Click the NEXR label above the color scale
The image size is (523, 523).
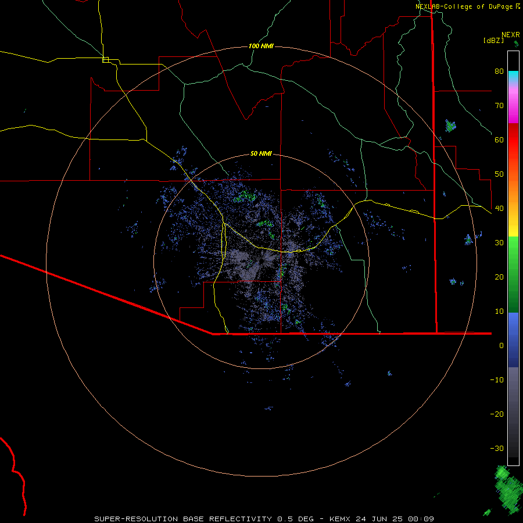click(x=511, y=35)
